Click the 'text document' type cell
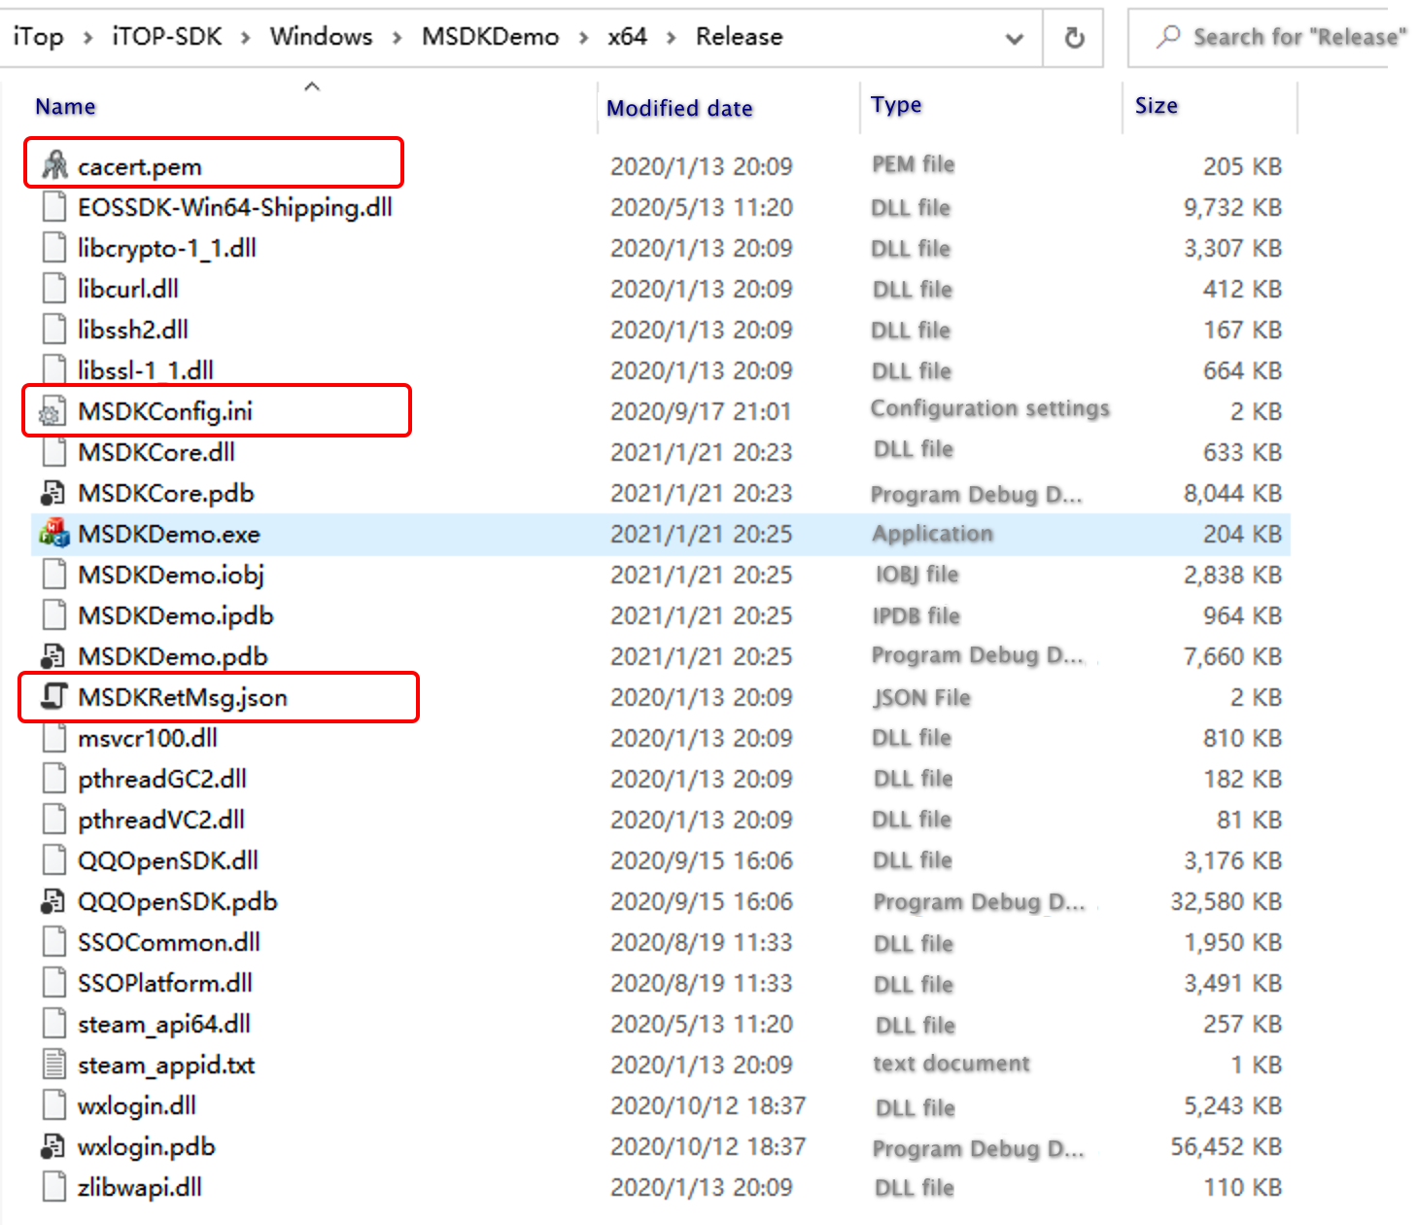This screenshot has width=1418, height=1225. [951, 1064]
